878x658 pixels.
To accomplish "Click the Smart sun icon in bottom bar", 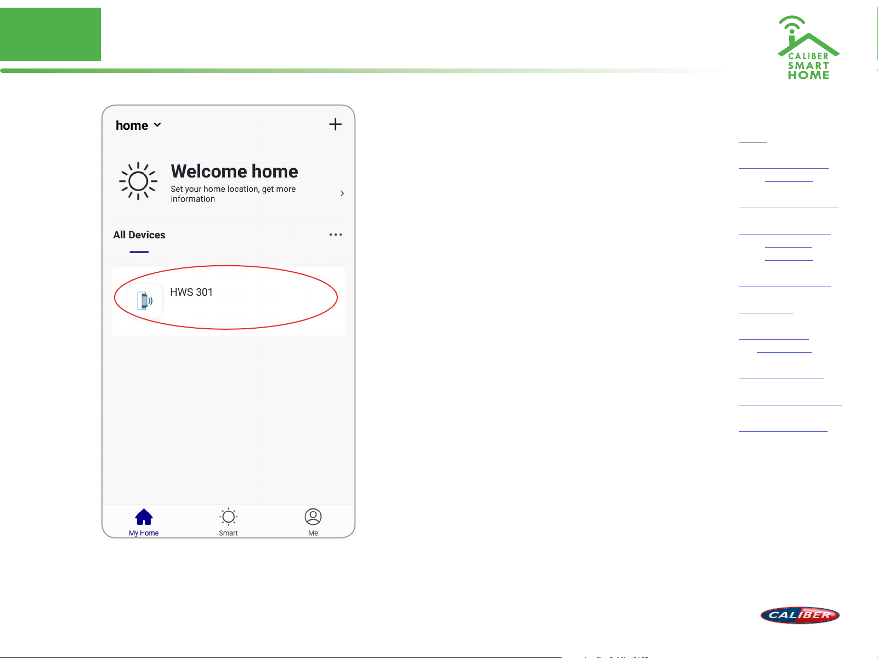I will 228,517.
